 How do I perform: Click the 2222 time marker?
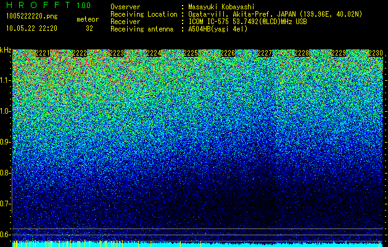pos(80,53)
